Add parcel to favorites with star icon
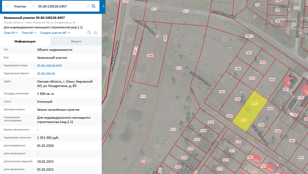The image size is (308, 174). point(95,33)
